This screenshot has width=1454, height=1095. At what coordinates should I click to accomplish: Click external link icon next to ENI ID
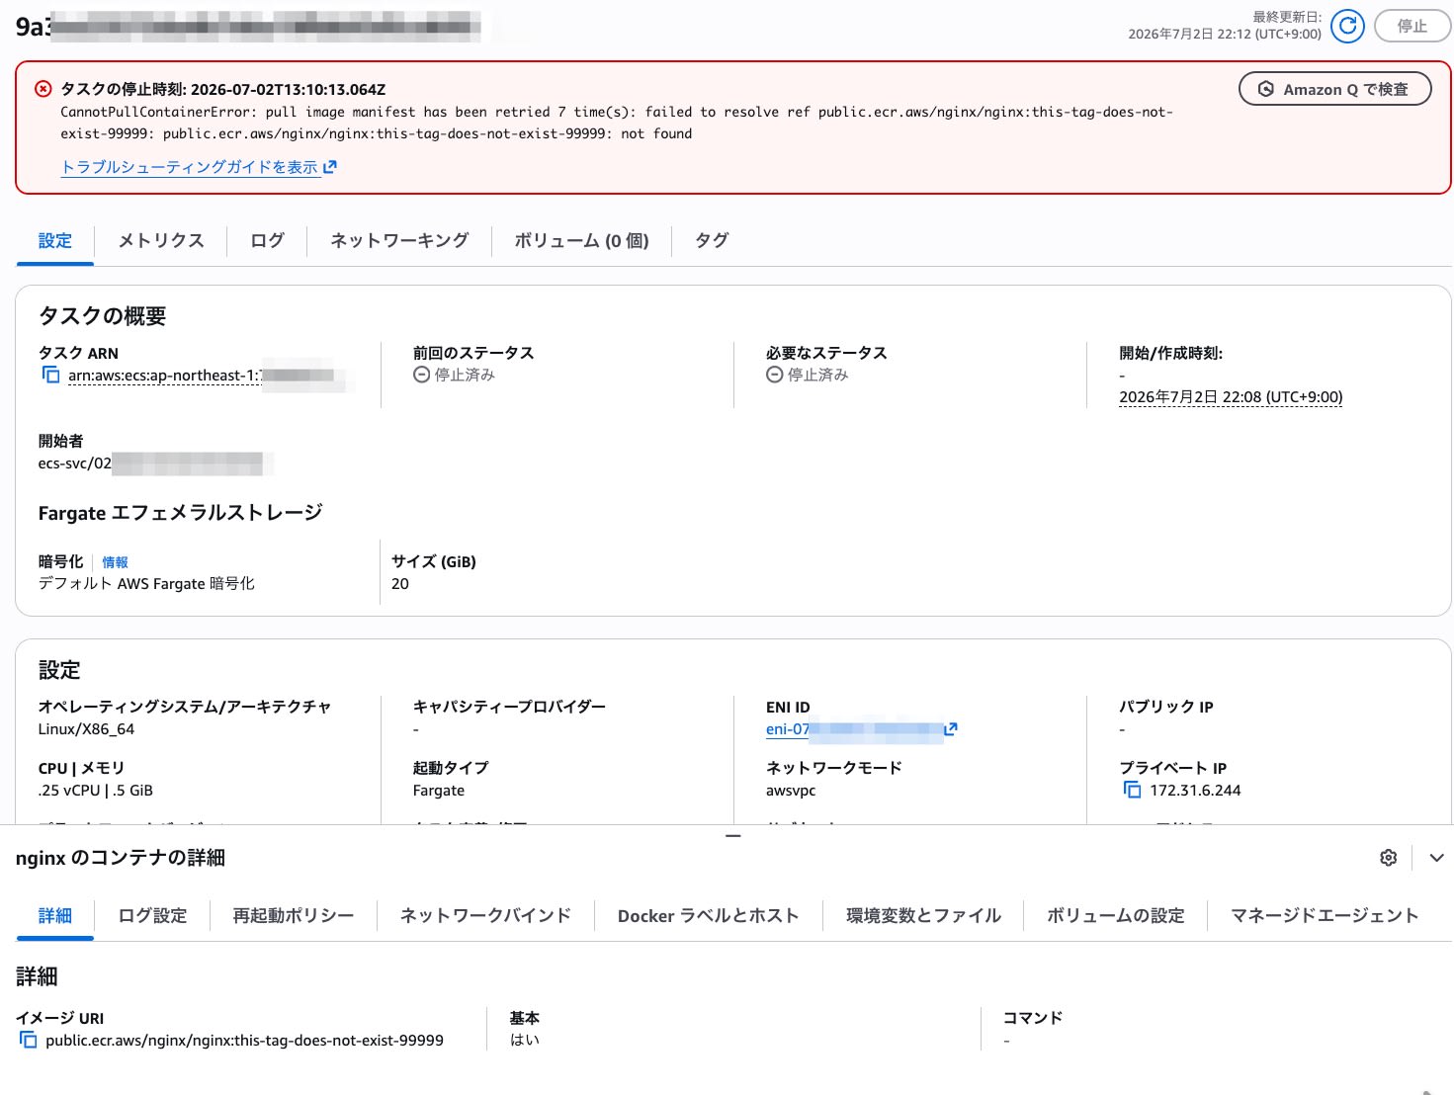[x=951, y=729]
